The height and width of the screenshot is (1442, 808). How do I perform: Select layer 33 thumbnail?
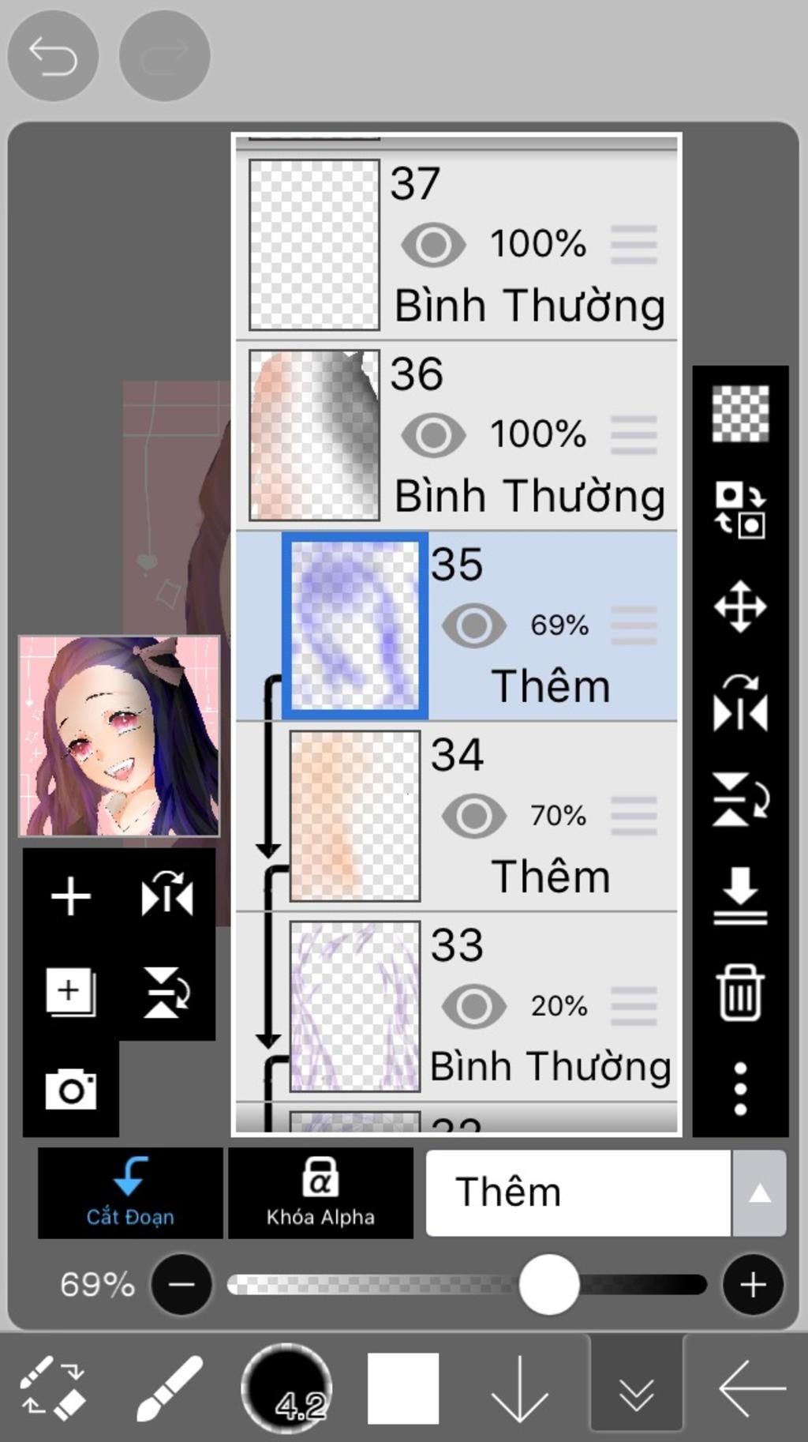pos(355,1006)
